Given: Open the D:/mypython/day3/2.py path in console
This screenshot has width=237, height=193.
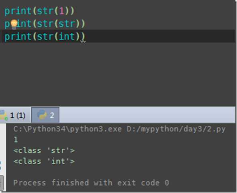Looking at the screenshot, I should point(176,129).
